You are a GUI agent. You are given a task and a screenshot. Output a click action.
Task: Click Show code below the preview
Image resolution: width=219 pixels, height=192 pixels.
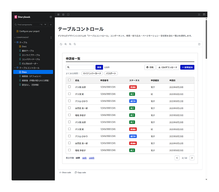[65, 172]
